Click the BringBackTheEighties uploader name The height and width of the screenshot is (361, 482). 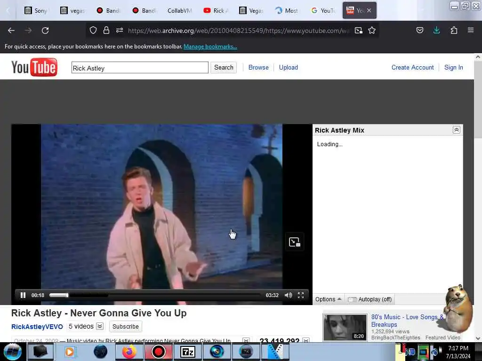(395, 337)
